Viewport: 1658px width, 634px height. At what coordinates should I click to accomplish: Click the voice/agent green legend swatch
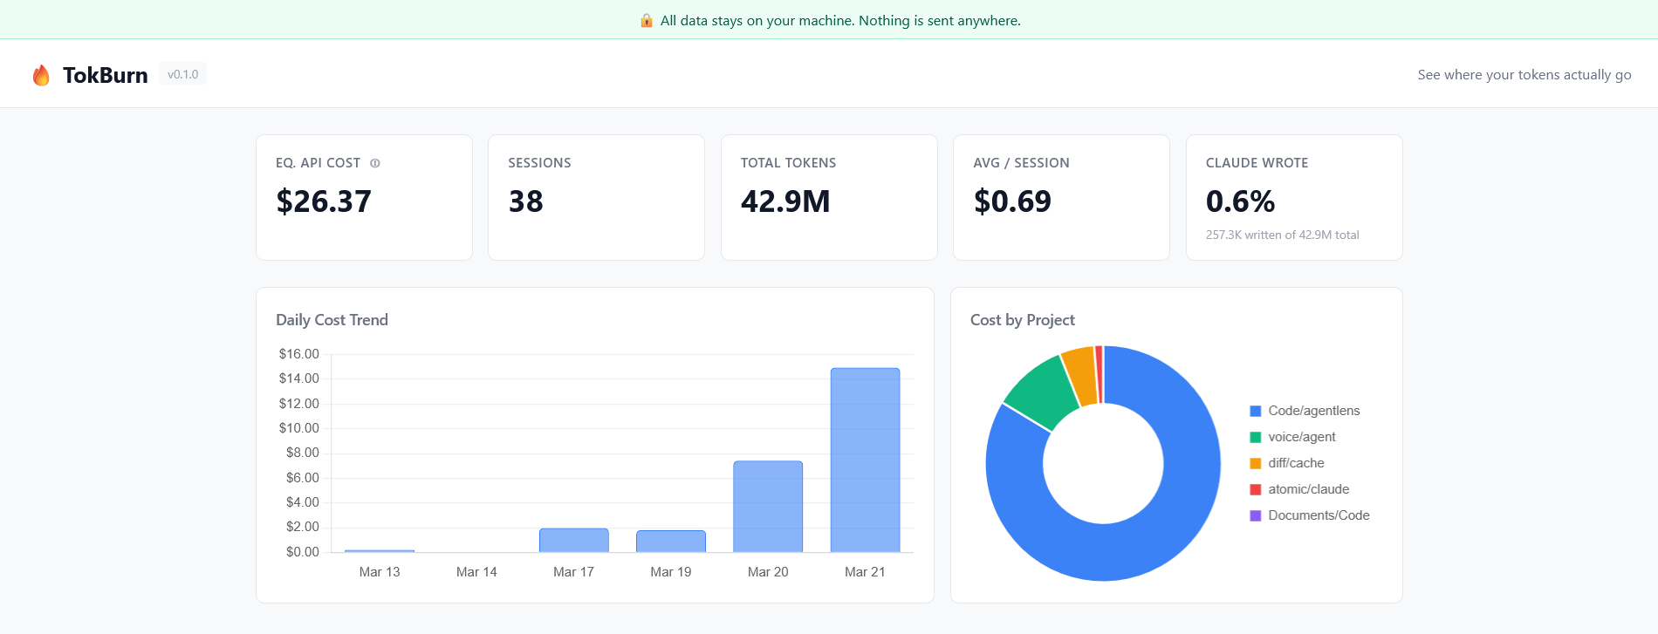pos(1256,437)
